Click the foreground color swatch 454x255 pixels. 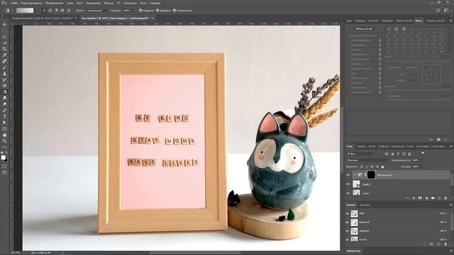(3, 157)
